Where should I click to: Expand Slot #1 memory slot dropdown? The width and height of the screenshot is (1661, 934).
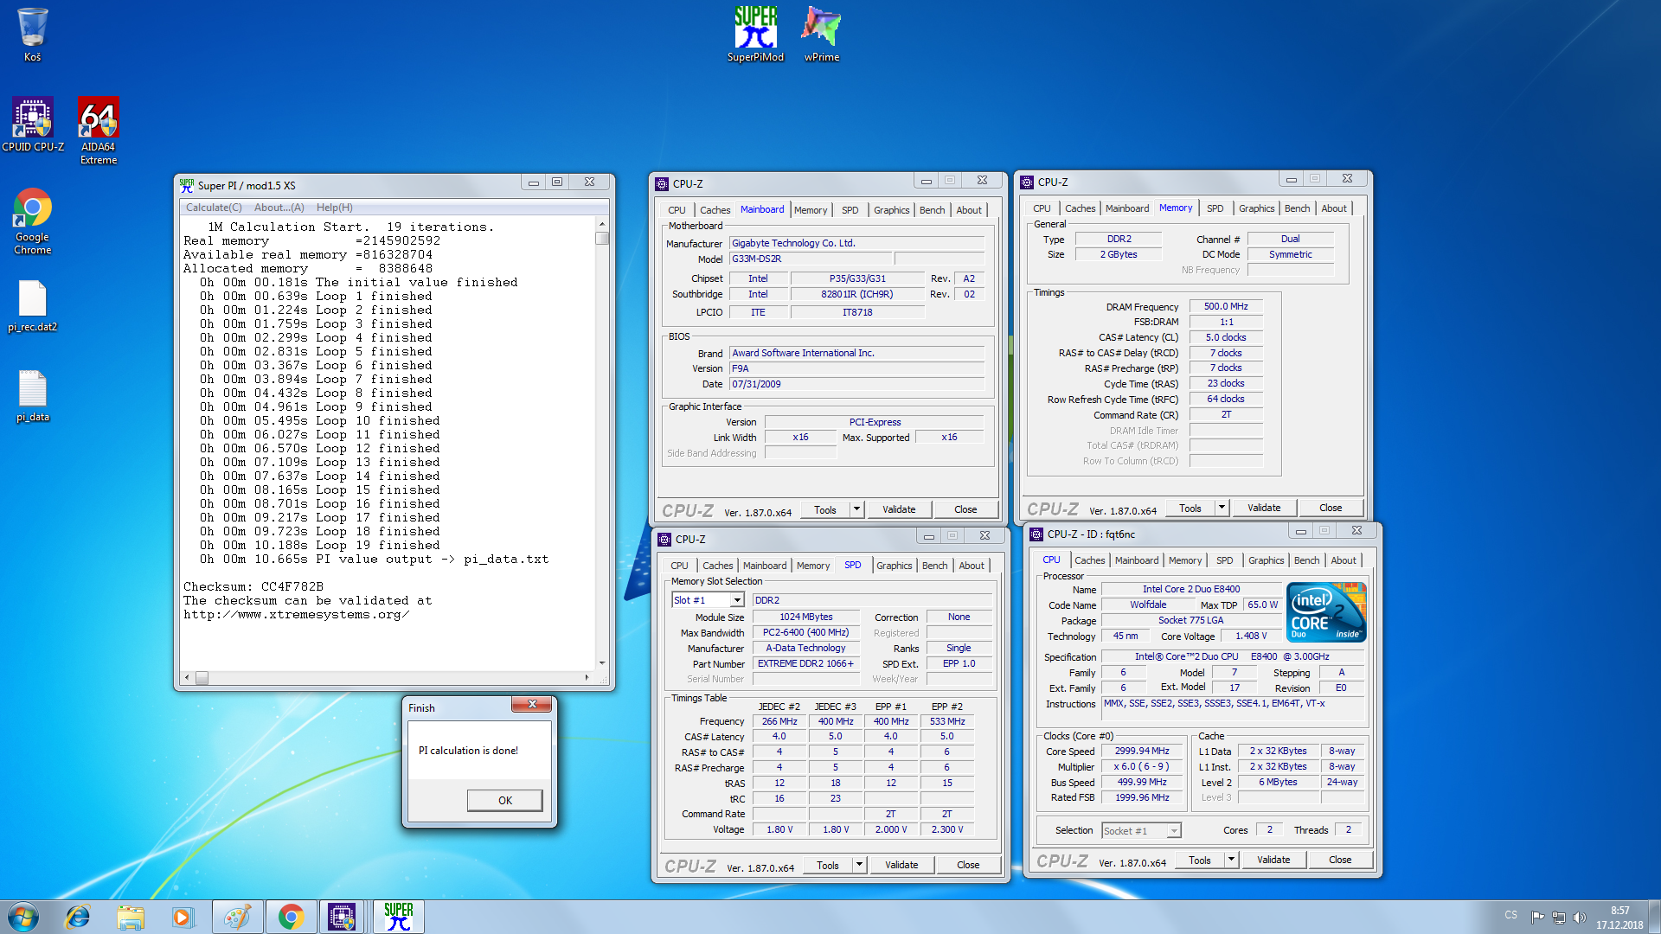point(737,600)
